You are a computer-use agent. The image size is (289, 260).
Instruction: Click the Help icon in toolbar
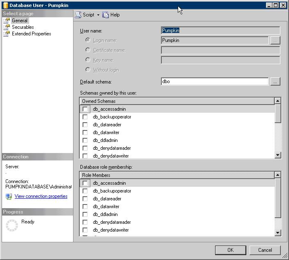[x=106, y=15]
